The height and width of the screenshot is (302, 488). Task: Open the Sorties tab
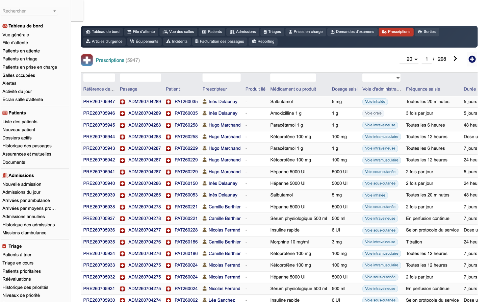pyautogui.click(x=427, y=32)
